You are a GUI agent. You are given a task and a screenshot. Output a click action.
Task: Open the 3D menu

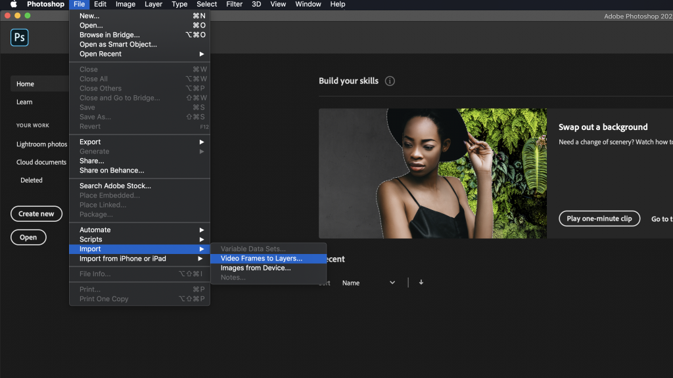point(256,5)
